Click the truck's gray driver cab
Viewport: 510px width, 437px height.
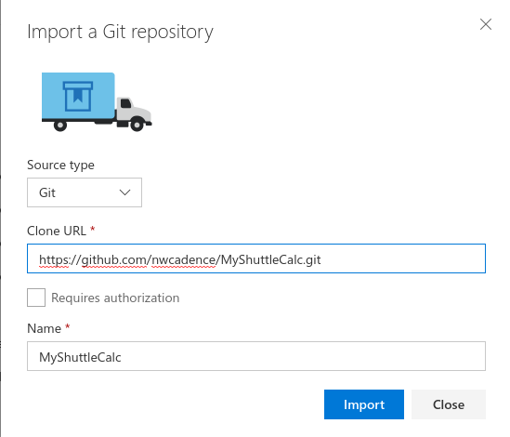pos(133,111)
